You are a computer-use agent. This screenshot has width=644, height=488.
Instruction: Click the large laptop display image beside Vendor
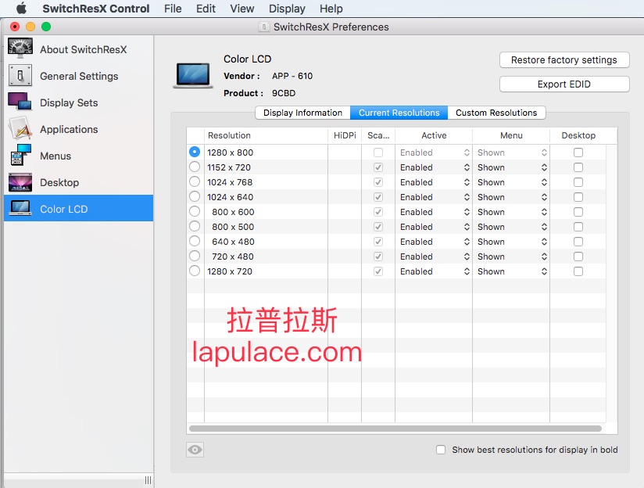point(193,75)
